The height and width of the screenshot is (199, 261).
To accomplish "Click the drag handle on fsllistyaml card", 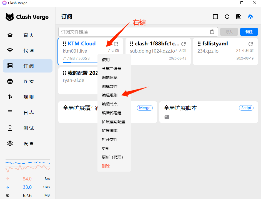I will [x=199, y=44].
